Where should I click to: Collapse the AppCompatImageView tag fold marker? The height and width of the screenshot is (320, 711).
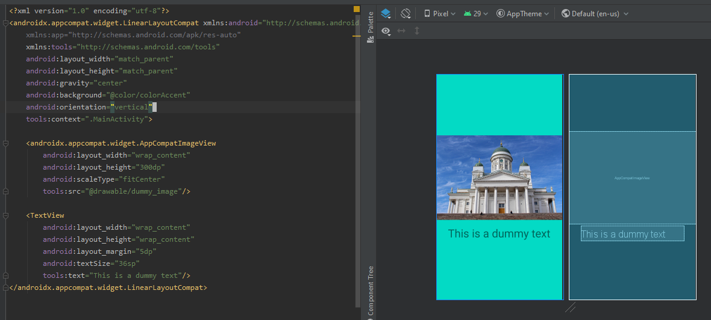[5, 143]
